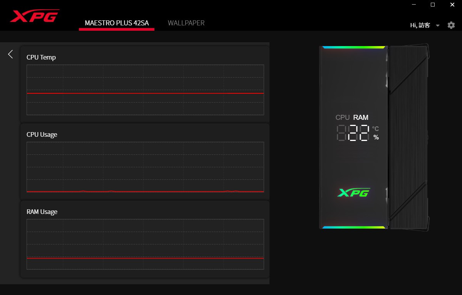Select the CPU label on device preview
The width and height of the screenshot is (462, 295).
[x=343, y=118]
